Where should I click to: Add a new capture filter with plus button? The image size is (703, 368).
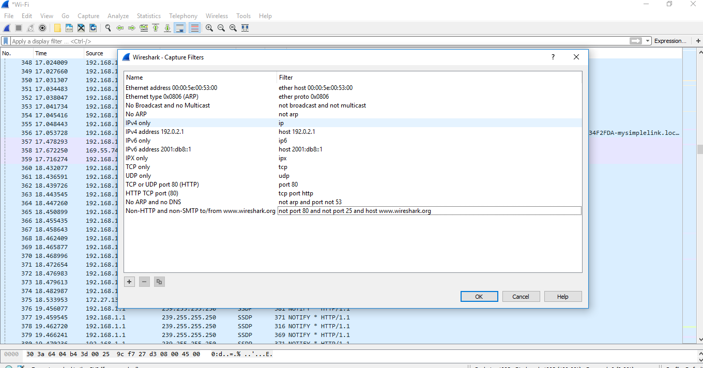point(129,282)
